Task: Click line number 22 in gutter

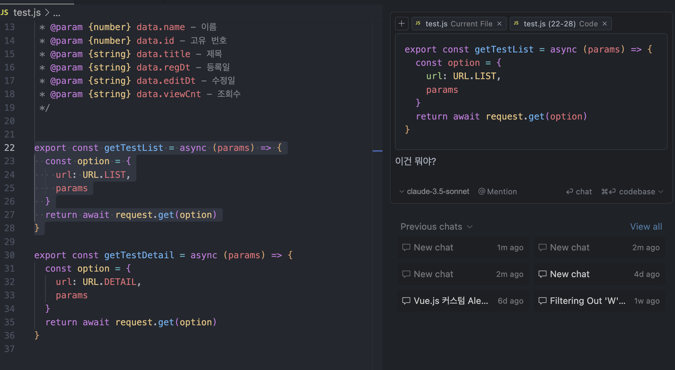Action: tap(9, 148)
